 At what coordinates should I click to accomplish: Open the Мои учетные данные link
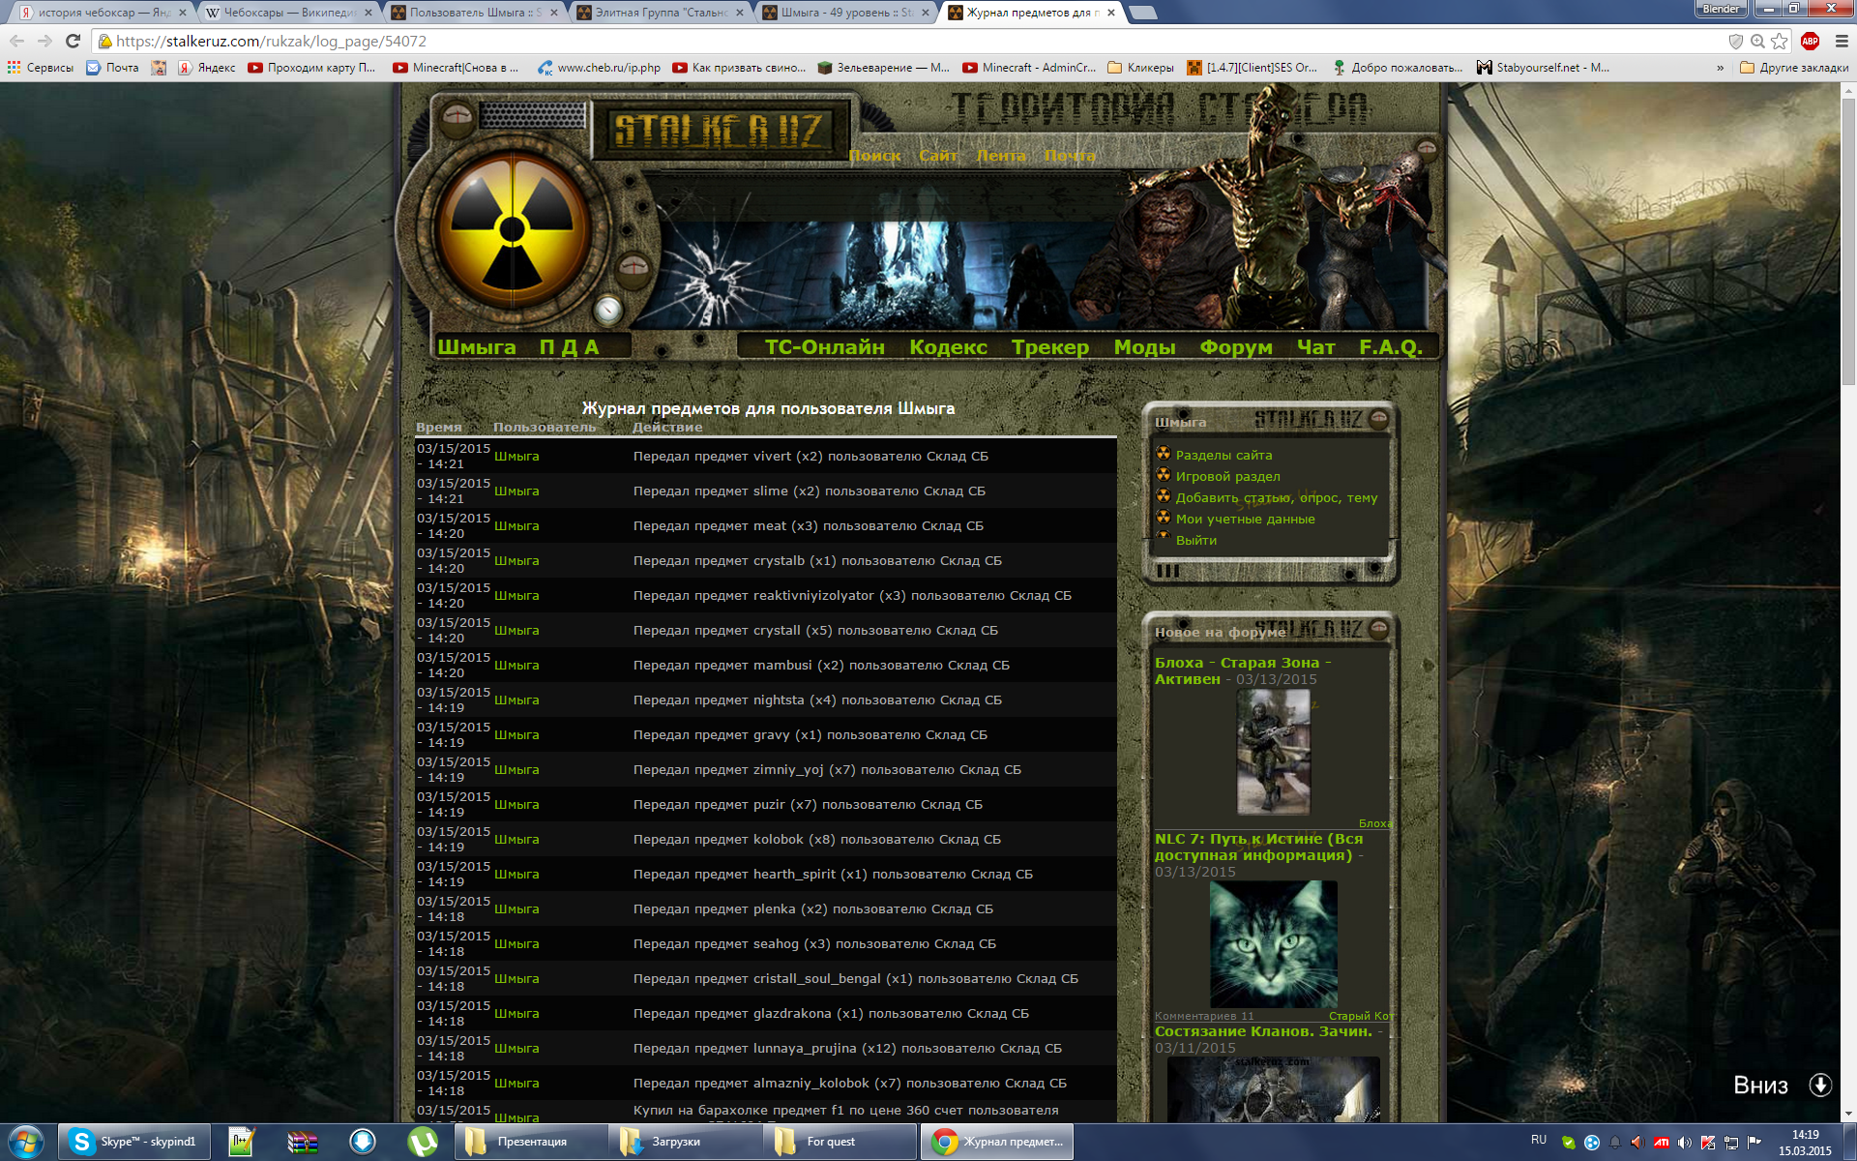[1245, 520]
